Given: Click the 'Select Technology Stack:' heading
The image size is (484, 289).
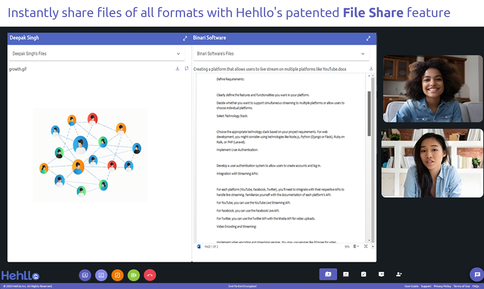Looking at the screenshot, I should click(232, 116).
